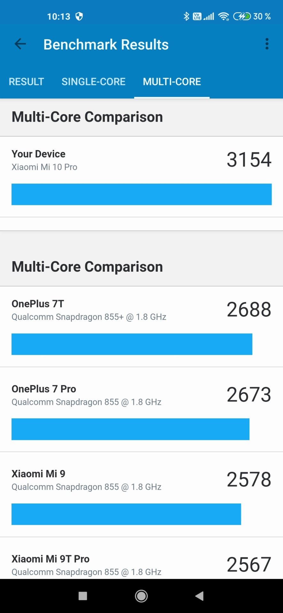The width and height of the screenshot is (283, 613).
Task: Tap the Xiaomi Mi 9T Pro entry
Action: 141,558
